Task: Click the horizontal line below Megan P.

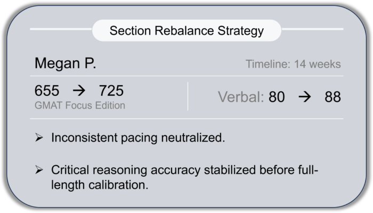Action: coord(186,76)
